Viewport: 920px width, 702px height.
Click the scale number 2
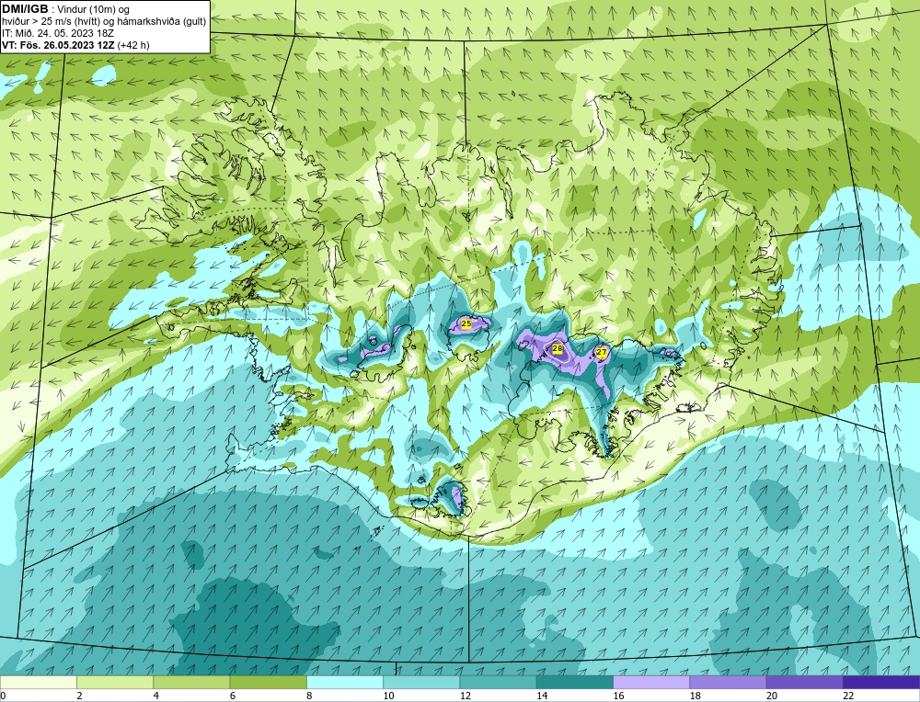(x=79, y=696)
